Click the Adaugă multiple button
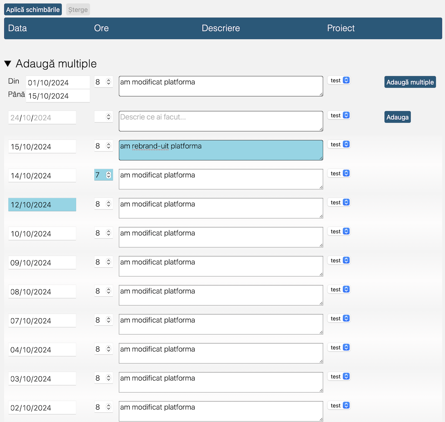 [410, 82]
